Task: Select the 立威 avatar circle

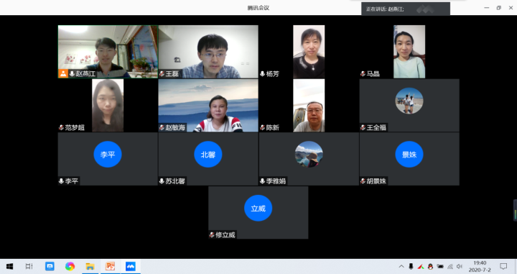Action: [x=258, y=208]
